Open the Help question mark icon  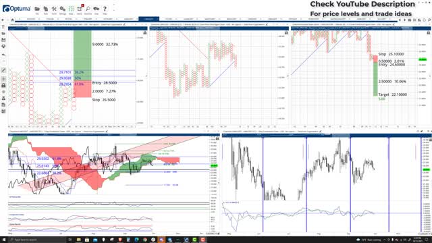(x=105, y=9)
